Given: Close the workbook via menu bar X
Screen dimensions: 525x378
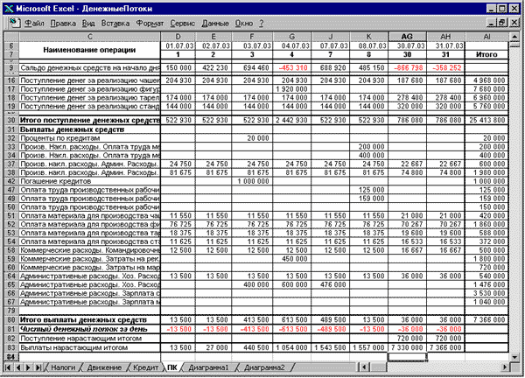Looking at the screenshot, I should 514,23.
